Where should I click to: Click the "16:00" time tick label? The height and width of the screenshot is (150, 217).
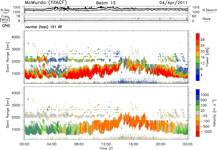pyautogui.click(x=133, y=144)
